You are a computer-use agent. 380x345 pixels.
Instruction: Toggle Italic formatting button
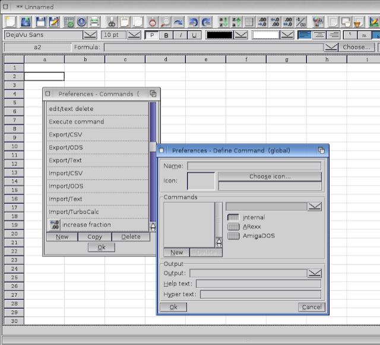pos(179,35)
